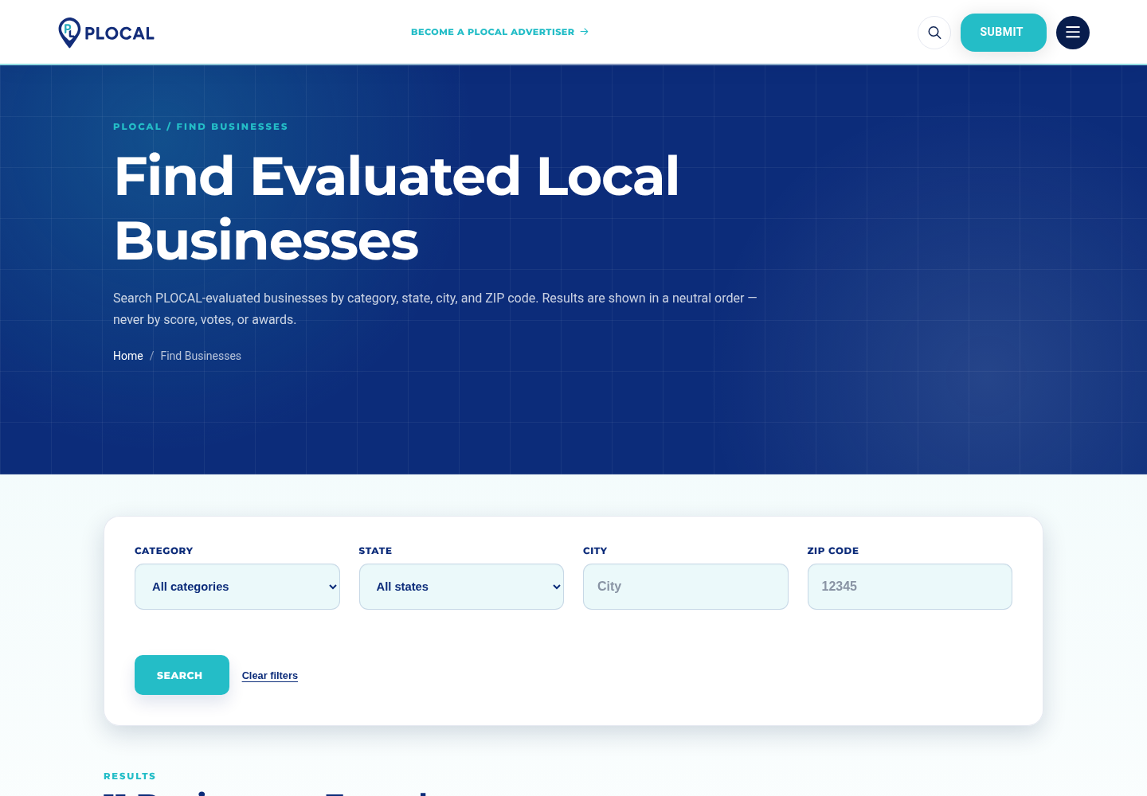The image size is (1147, 796).
Task: Click the PLOCAL / FIND BUSINESSES eyebrow text
Action: pyautogui.click(x=201, y=127)
